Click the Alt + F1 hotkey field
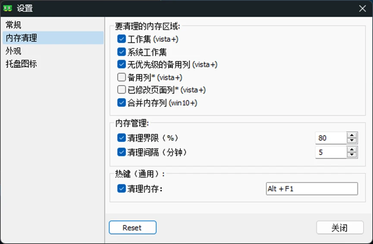373x244 pixels. (x=312, y=188)
